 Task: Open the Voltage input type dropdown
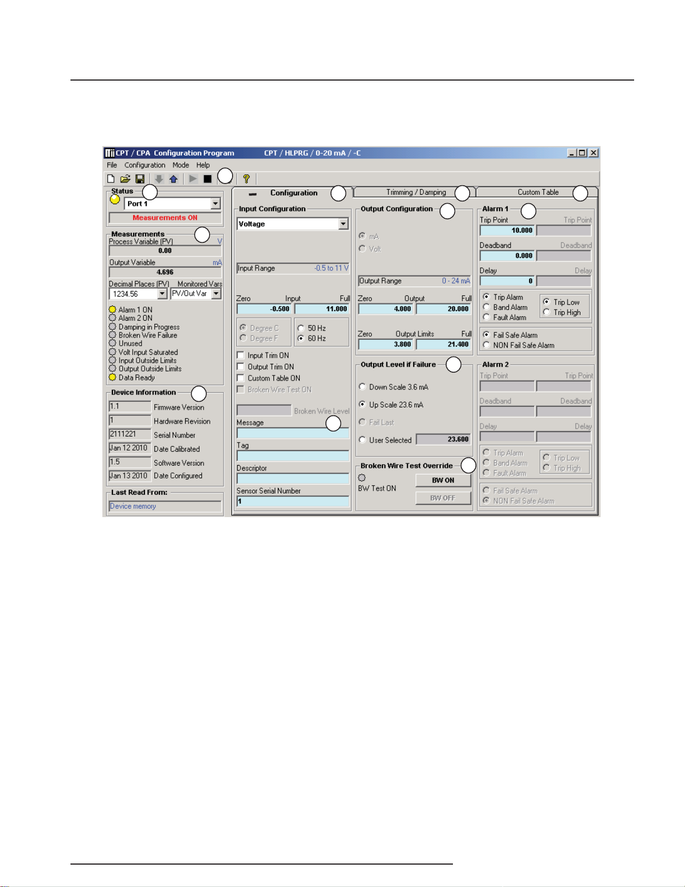343,224
